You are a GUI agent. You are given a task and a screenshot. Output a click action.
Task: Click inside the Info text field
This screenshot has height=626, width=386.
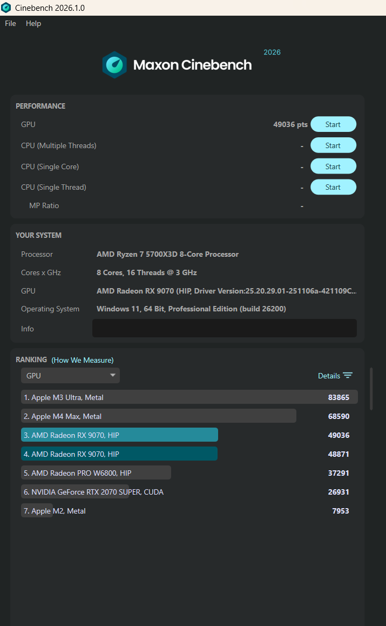[x=224, y=328]
